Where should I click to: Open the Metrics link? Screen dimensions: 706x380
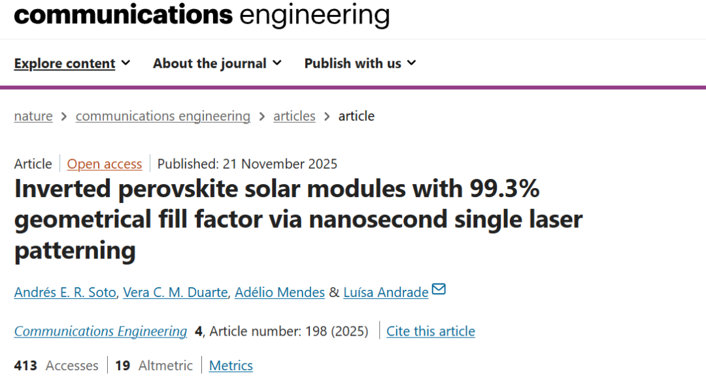tap(231, 366)
